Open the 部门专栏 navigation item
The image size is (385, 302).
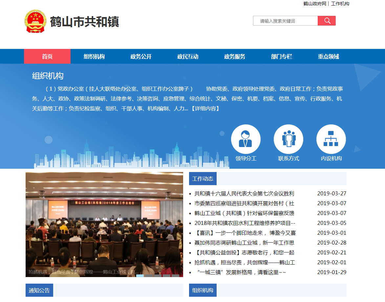tap(282, 56)
